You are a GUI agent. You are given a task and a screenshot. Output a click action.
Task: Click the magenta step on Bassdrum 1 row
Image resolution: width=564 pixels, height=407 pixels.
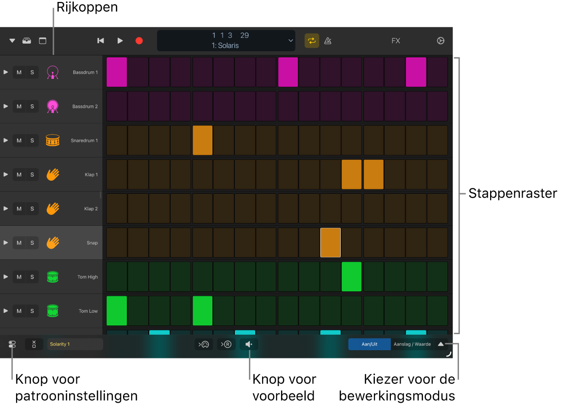click(117, 72)
